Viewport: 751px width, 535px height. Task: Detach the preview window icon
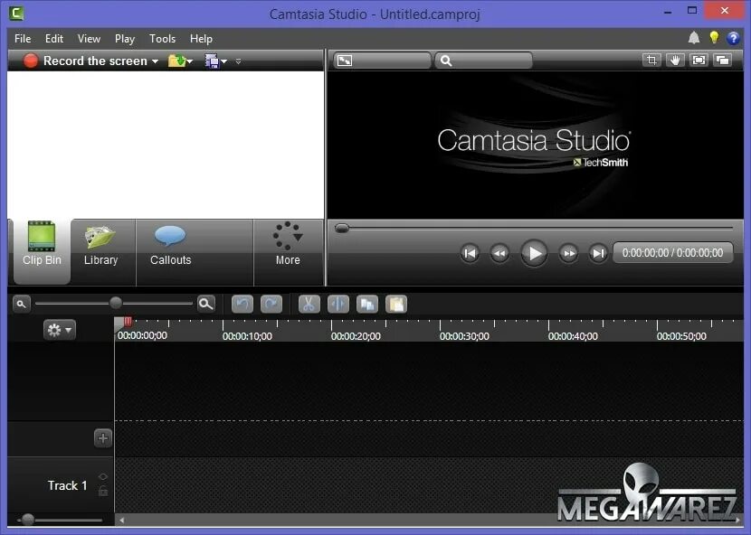click(x=722, y=61)
